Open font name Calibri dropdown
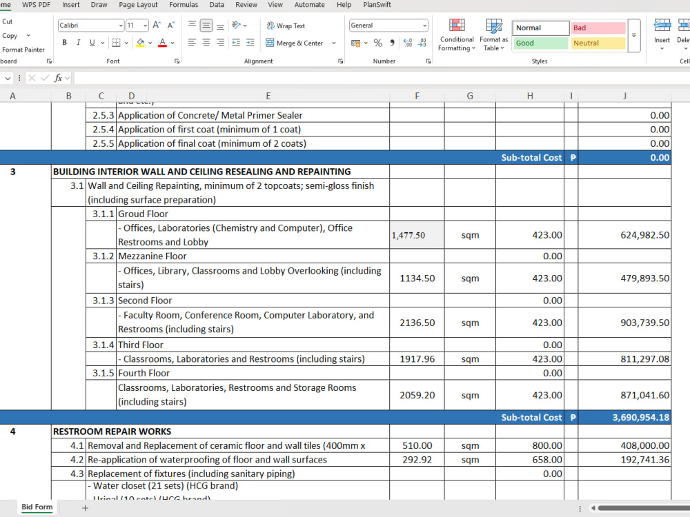The height and width of the screenshot is (517, 690). click(121, 26)
